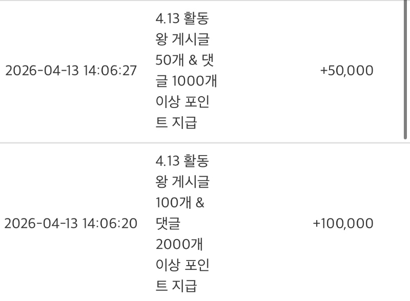Click the "댓글" line in second entry

168,224
